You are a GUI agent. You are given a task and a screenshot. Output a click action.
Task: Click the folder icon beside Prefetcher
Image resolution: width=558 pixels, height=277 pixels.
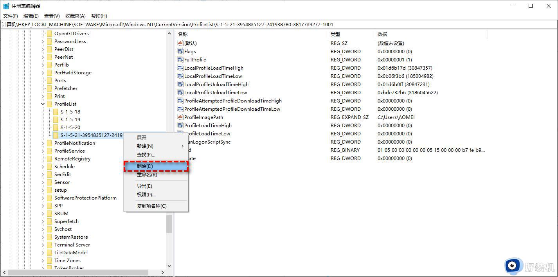click(x=49, y=88)
